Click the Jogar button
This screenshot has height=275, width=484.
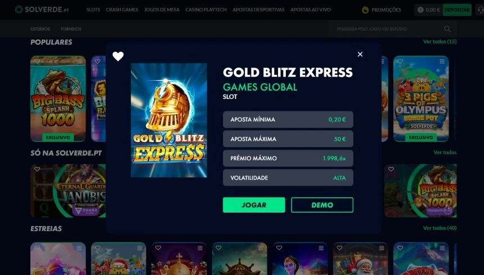coord(254,205)
